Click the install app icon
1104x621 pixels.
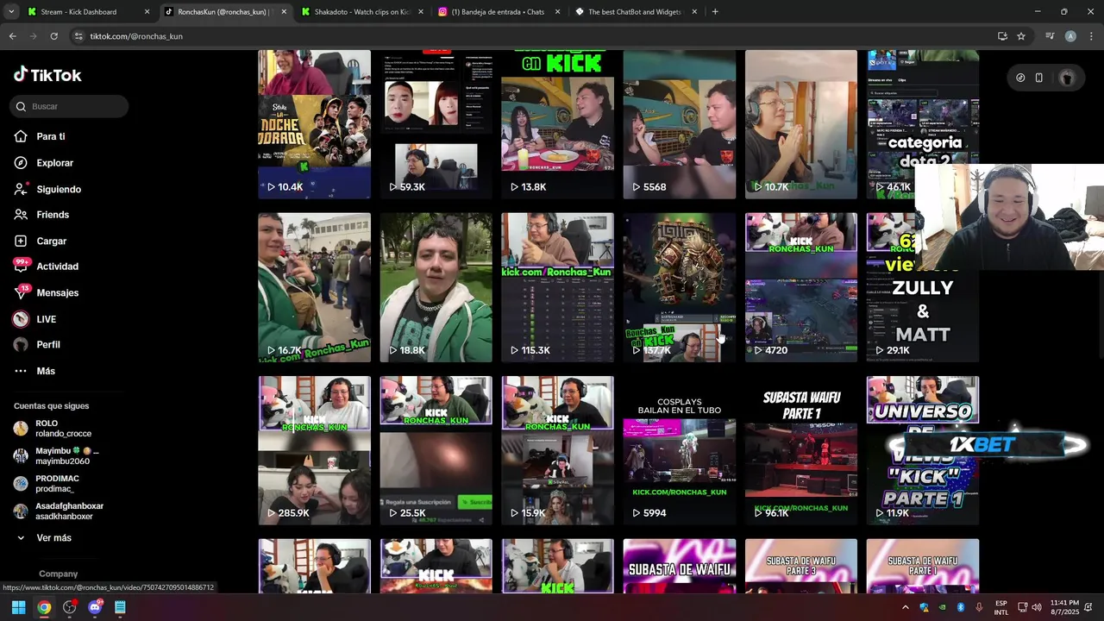coord(1002,36)
